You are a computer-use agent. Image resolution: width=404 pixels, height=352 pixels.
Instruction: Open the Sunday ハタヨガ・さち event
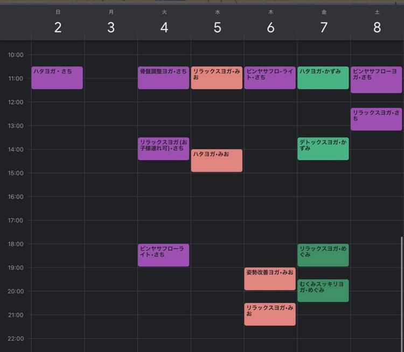(x=57, y=78)
